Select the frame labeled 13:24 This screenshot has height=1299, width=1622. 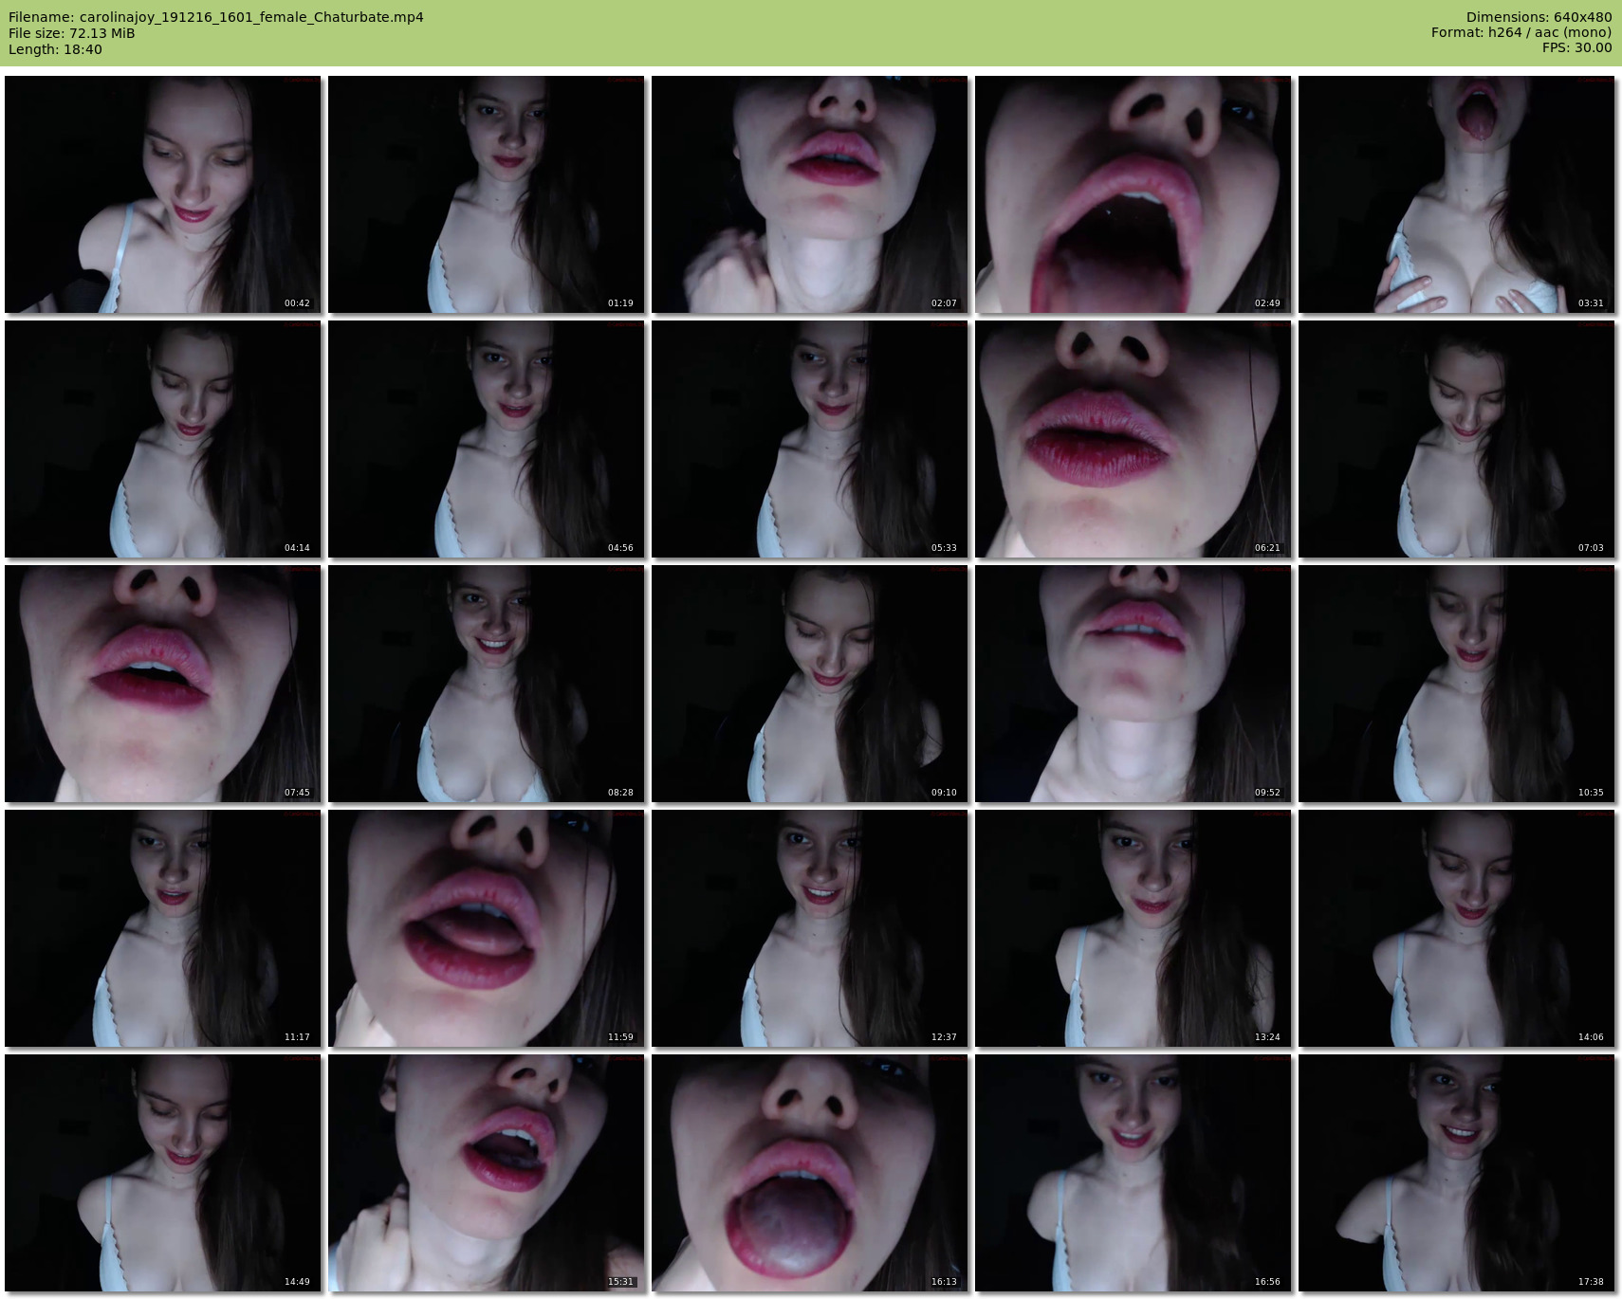tap(1133, 928)
